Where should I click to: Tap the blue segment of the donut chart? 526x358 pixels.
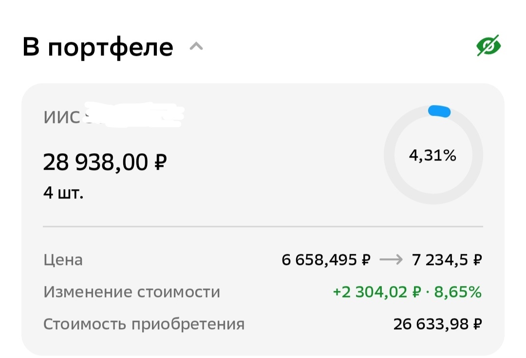438,110
